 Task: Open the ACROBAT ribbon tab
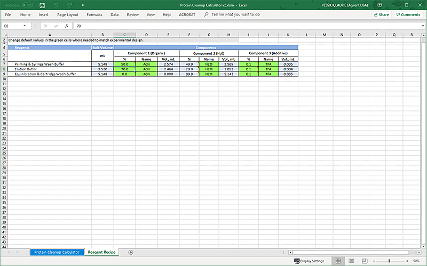coord(186,14)
